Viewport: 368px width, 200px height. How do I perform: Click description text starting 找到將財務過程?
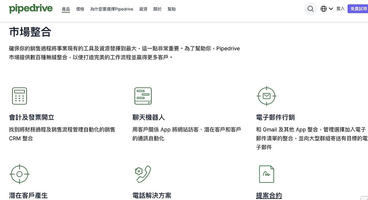(x=62, y=134)
